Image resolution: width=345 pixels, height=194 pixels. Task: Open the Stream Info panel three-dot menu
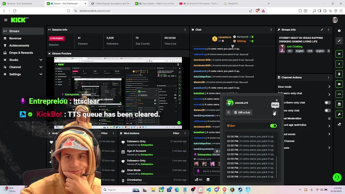point(328,30)
